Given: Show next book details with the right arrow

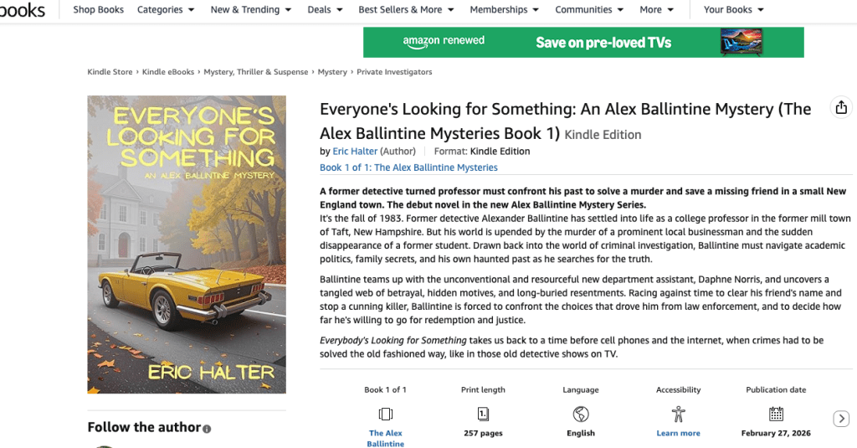Looking at the screenshot, I should click(x=841, y=419).
